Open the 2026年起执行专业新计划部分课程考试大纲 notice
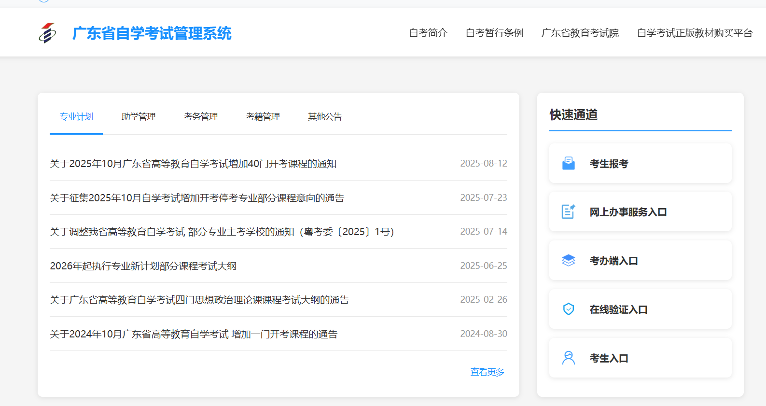This screenshot has height=406, width=766. [143, 266]
